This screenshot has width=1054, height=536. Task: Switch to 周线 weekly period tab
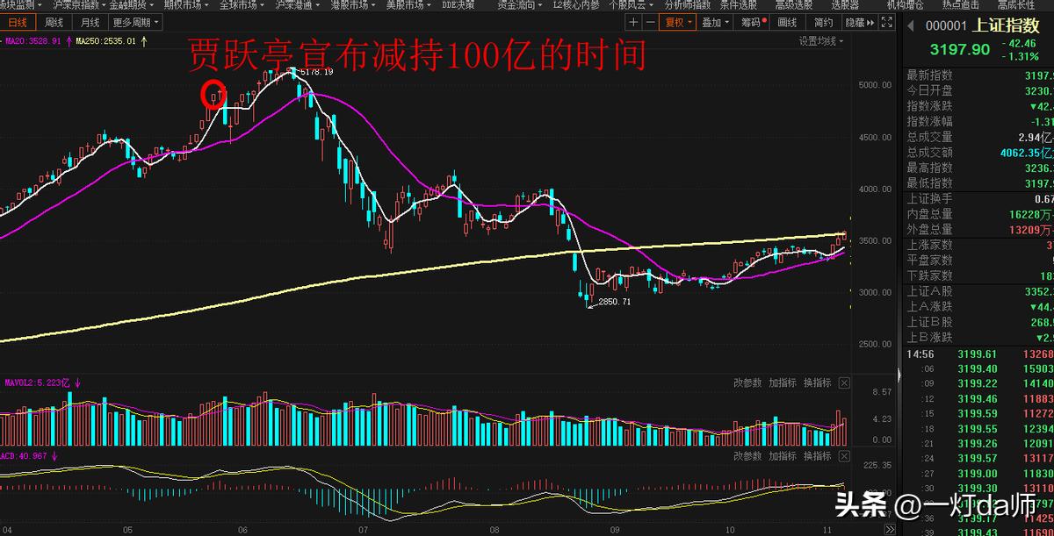pos(54,23)
